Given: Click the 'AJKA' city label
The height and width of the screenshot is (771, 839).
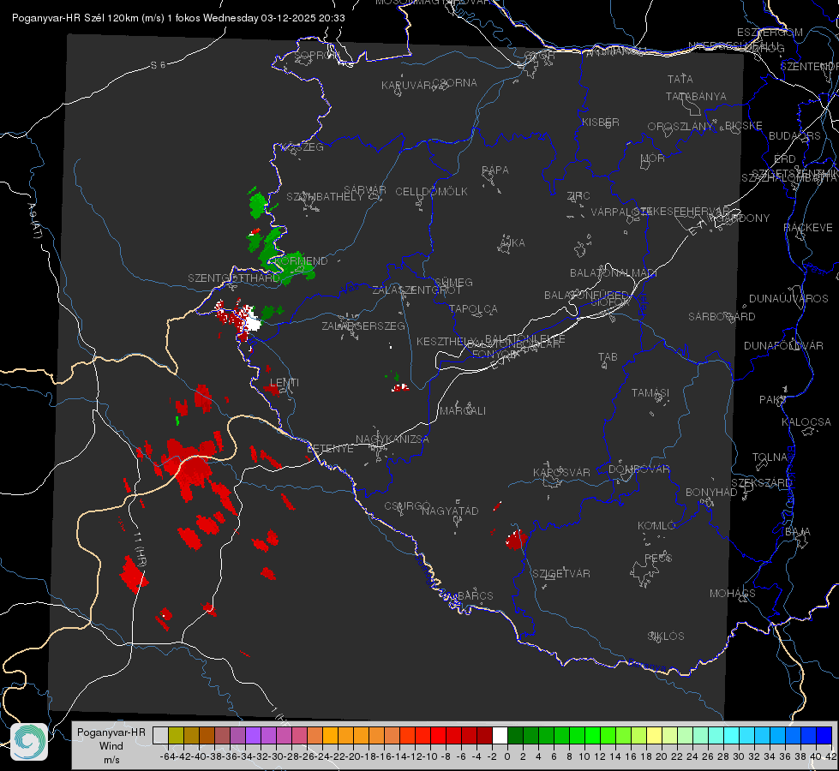Looking at the screenshot, I should click(x=512, y=243).
